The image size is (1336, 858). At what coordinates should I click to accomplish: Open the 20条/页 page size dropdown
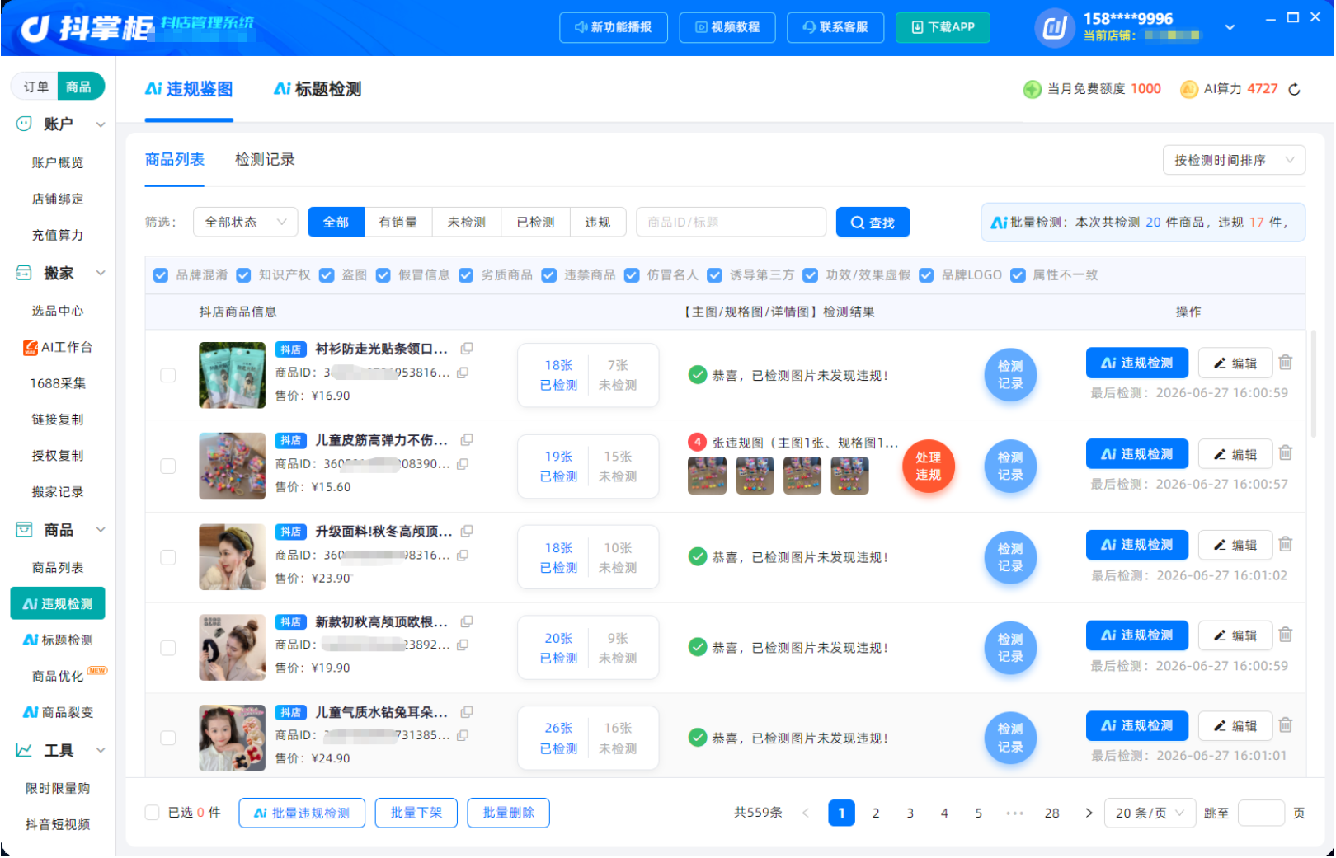coord(1151,814)
